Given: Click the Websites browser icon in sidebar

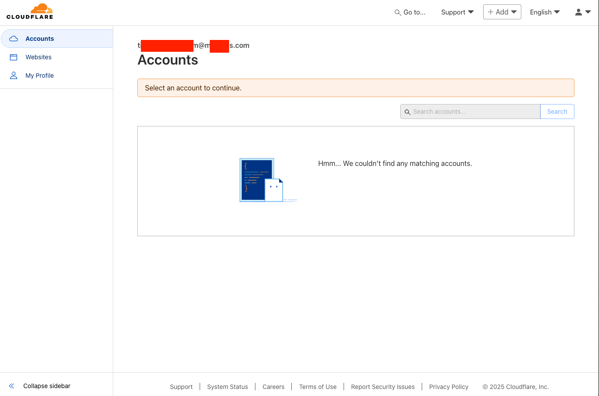Looking at the screenshot, I should pos(14,57).
